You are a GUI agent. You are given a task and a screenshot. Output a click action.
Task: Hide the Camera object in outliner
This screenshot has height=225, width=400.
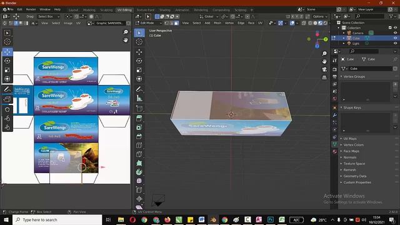395,33
